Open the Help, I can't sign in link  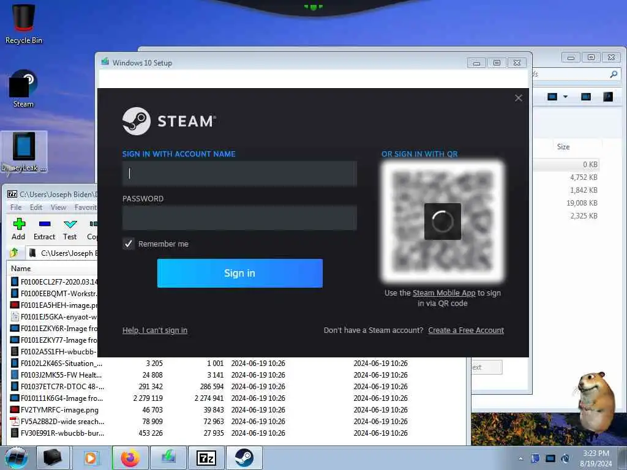click(x=155, y=330)
